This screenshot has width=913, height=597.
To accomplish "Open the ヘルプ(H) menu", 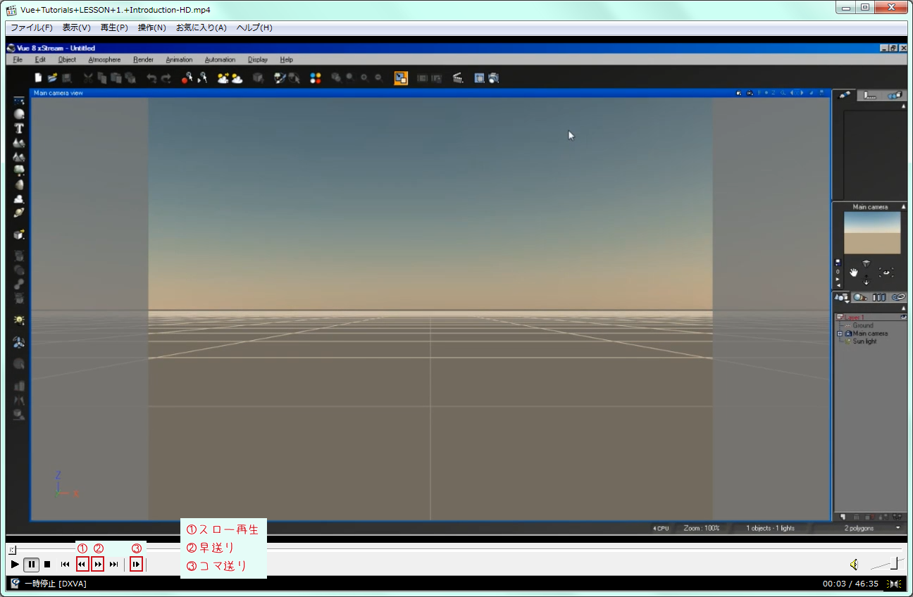I will click(x=254, y=27).
